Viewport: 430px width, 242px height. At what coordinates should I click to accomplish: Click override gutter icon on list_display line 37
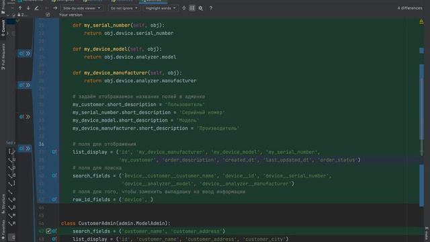point(54,152)
